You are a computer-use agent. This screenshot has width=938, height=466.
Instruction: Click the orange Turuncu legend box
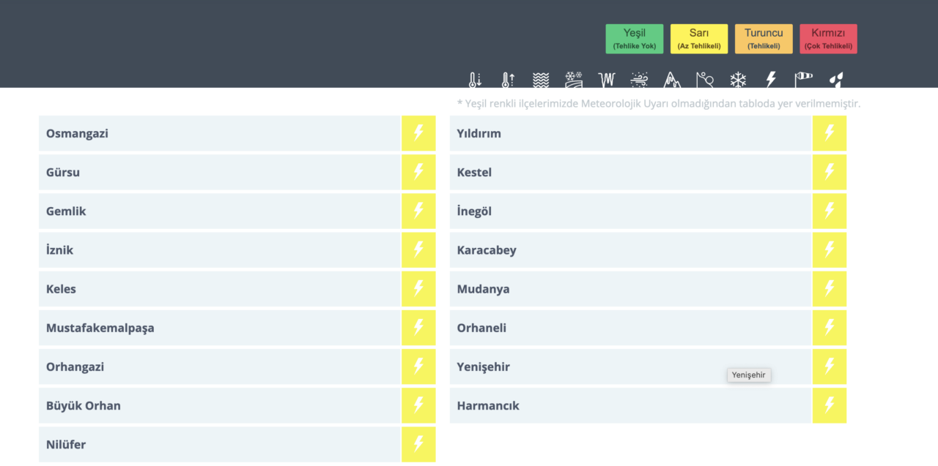click(x=764, y=39)
